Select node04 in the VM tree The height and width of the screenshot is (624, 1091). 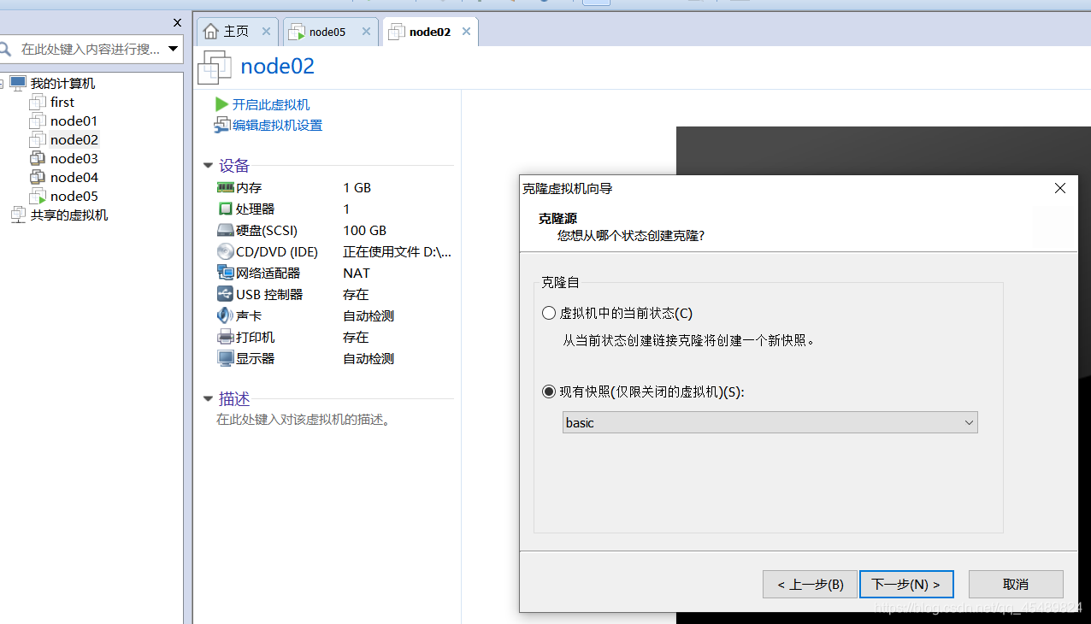tap(74, 177)
